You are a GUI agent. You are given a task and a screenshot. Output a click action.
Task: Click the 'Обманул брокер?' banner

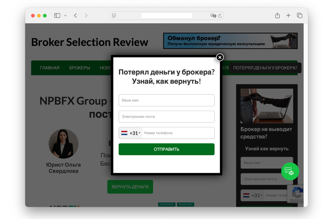pyautogui.click(x=230, y=41)
